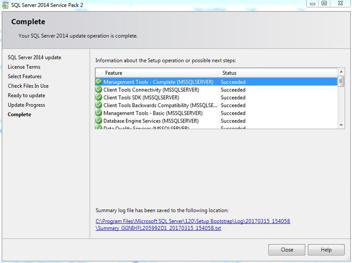The image size is (352, 263).
Task: Click the Complete step in sidebar
Action: [x=19, y=115]
